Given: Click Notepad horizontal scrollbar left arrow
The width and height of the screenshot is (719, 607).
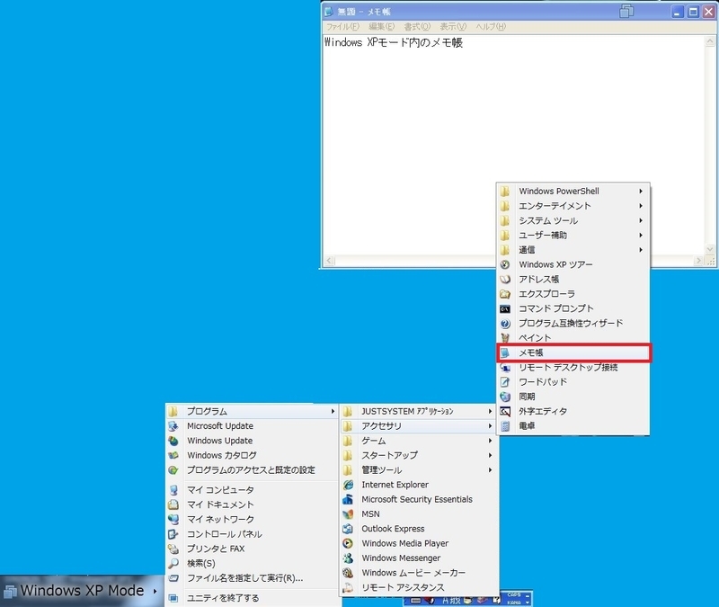Looking at the screenshot, I should click(x=329, y=261).
